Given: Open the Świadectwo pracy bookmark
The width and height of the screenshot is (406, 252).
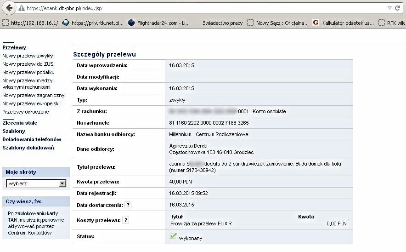Looking at the screenshot, I should pyautogui.click(x=222, y=23).
